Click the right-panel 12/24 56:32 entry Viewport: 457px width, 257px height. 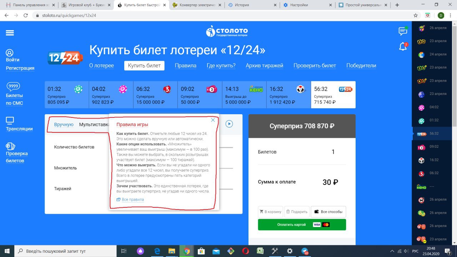432,133
